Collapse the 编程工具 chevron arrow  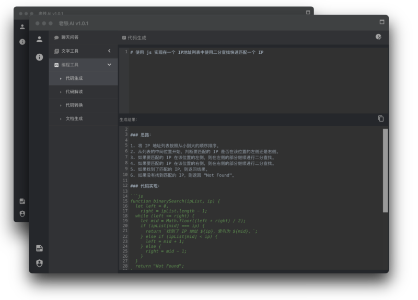[109, 65]
